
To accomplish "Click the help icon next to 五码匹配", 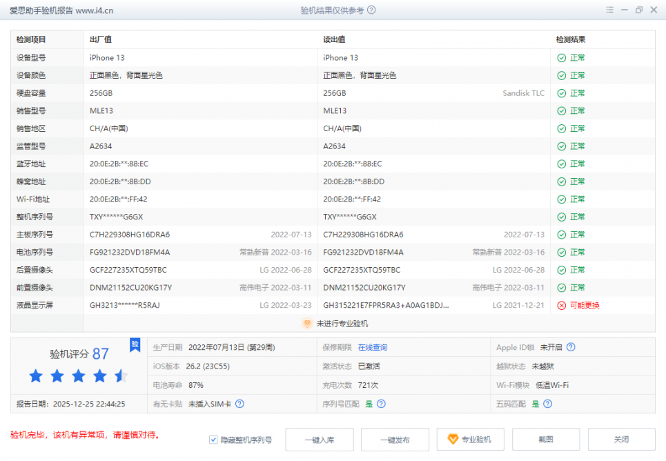I will [x=548, y=404].
